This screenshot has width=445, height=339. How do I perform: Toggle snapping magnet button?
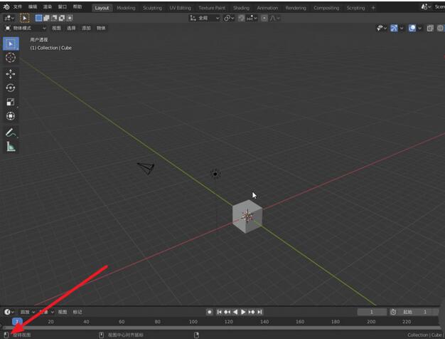[x=241, y=19]
